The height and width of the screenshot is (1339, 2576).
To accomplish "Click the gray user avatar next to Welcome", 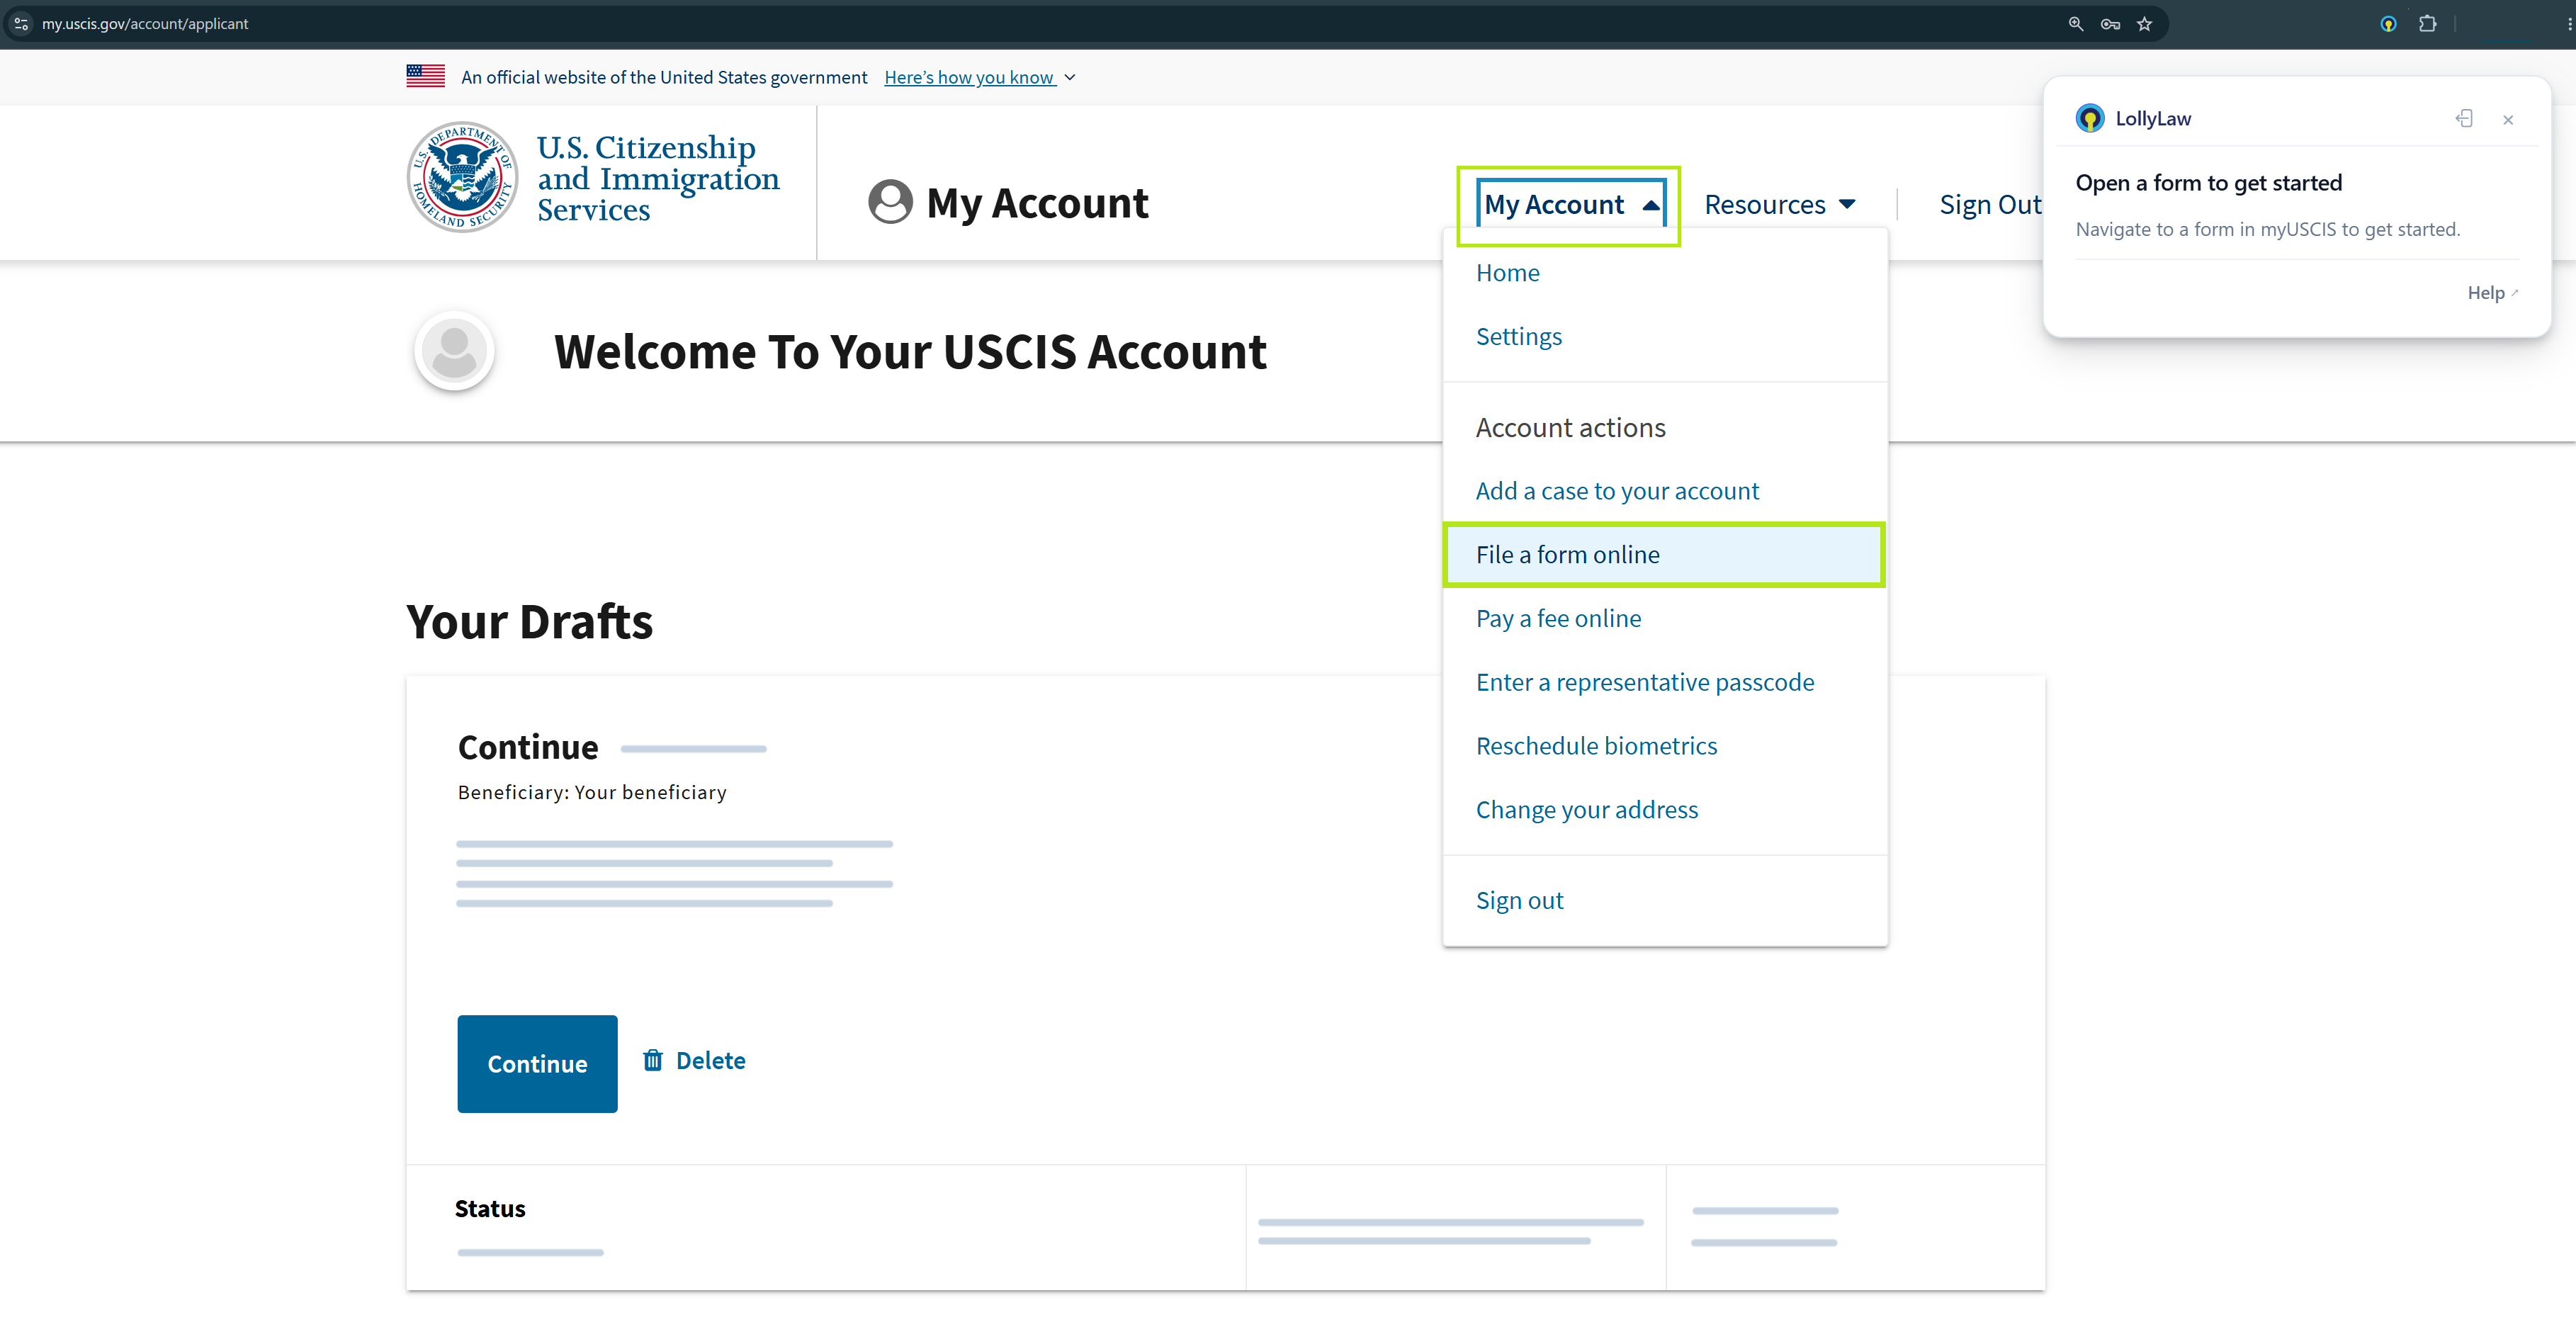I will pyautogui.click(x=454, y=351).
